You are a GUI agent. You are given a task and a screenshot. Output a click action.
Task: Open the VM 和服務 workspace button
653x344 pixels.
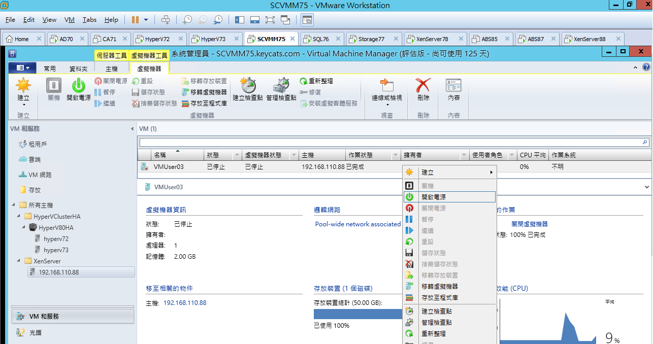pos(73,316)
